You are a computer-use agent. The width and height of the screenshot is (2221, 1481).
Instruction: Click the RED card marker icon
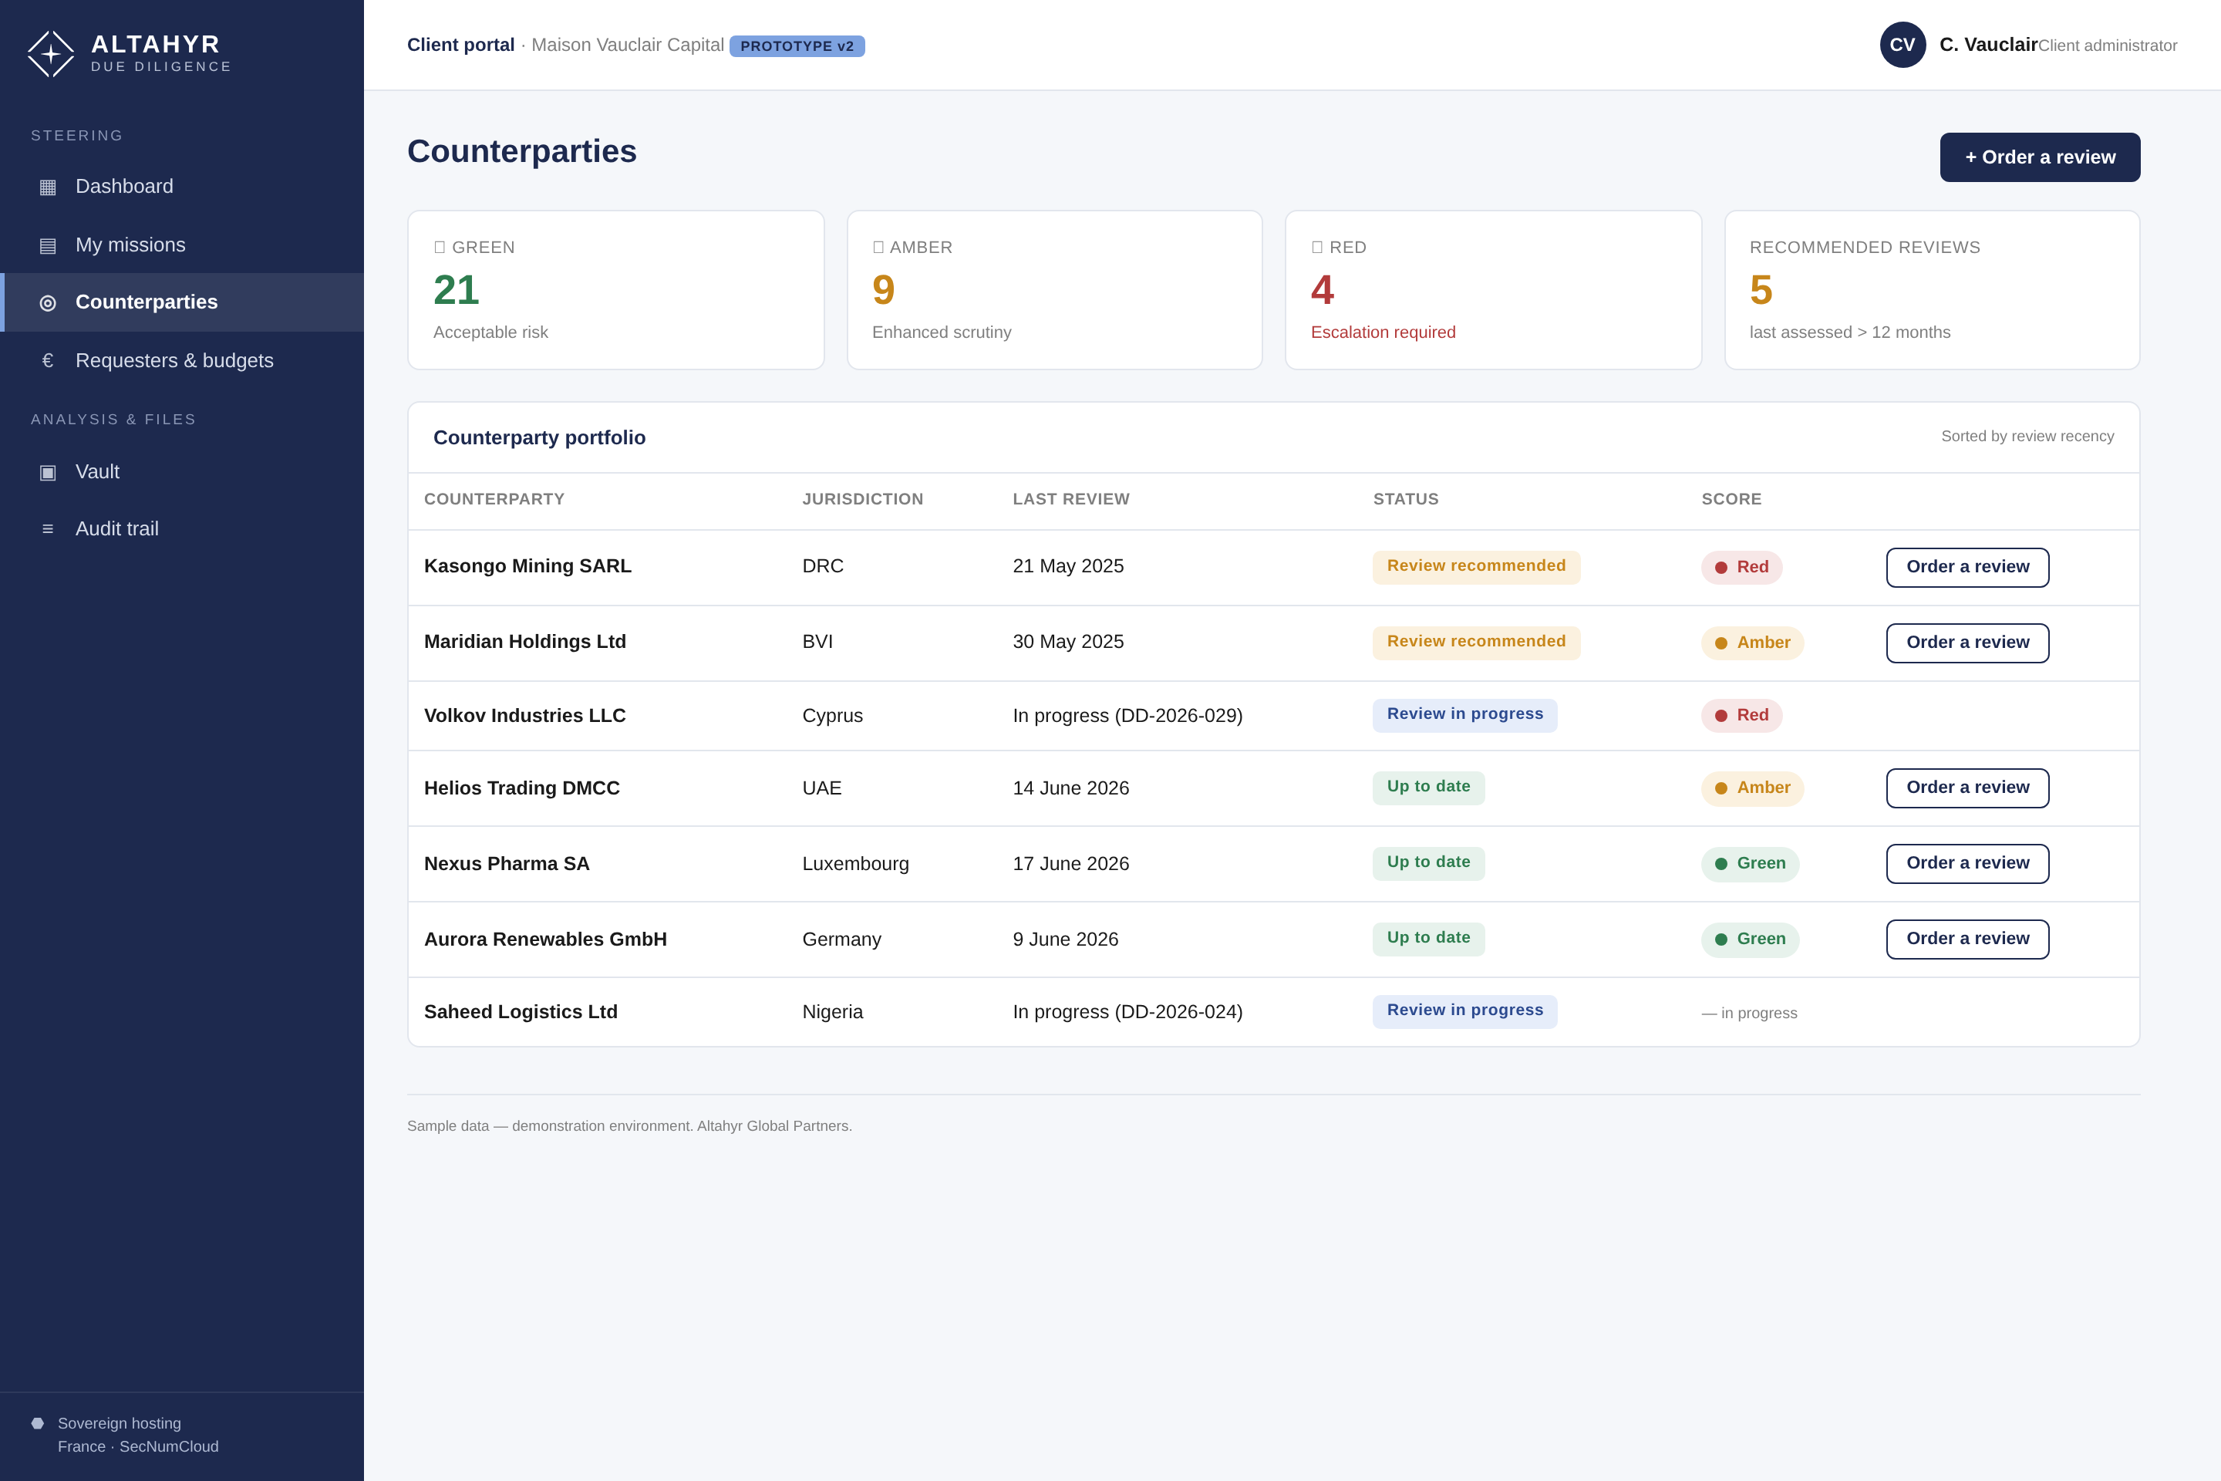pos(1317,248)
